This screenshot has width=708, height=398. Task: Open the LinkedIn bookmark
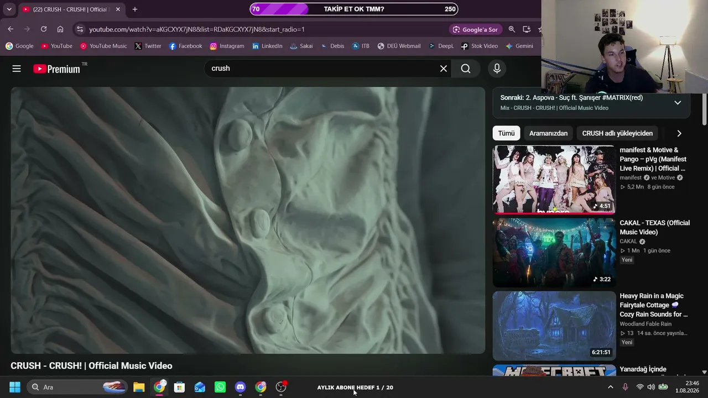click(x=267, y=46)
